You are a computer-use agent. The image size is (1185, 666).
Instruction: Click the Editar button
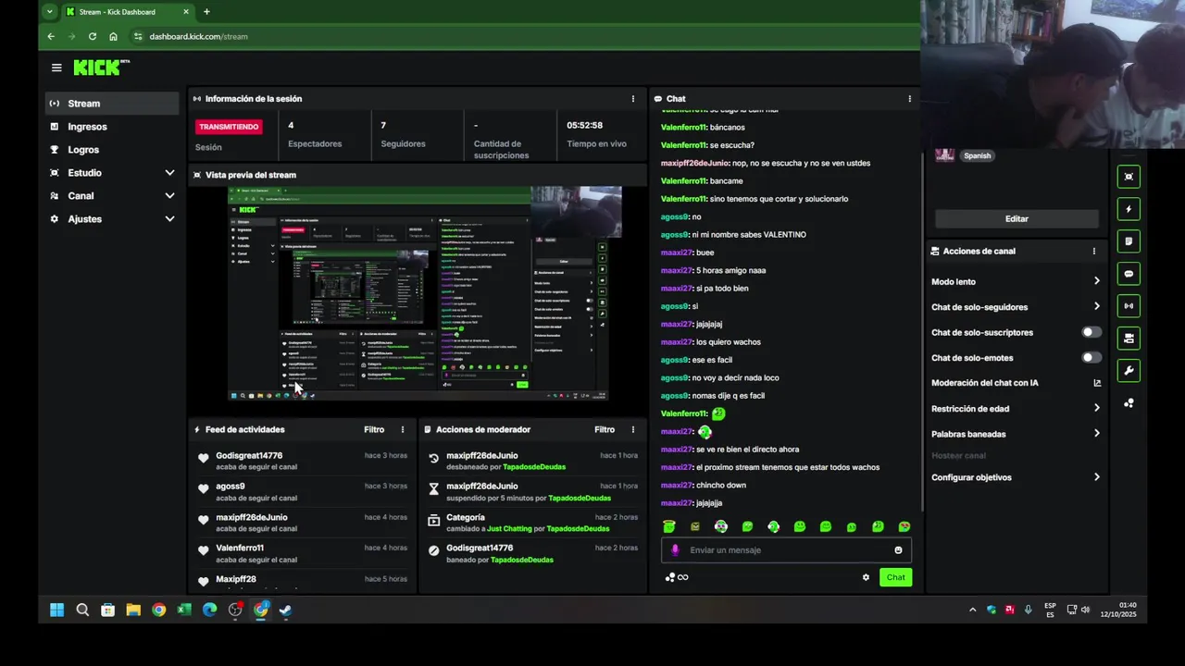pyautogui.click(x=1017, y=219)
